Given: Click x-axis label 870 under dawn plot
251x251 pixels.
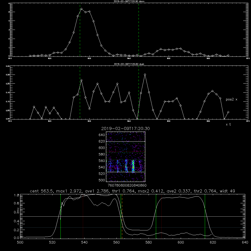Looking at the screenshot, I should point(248,58).
